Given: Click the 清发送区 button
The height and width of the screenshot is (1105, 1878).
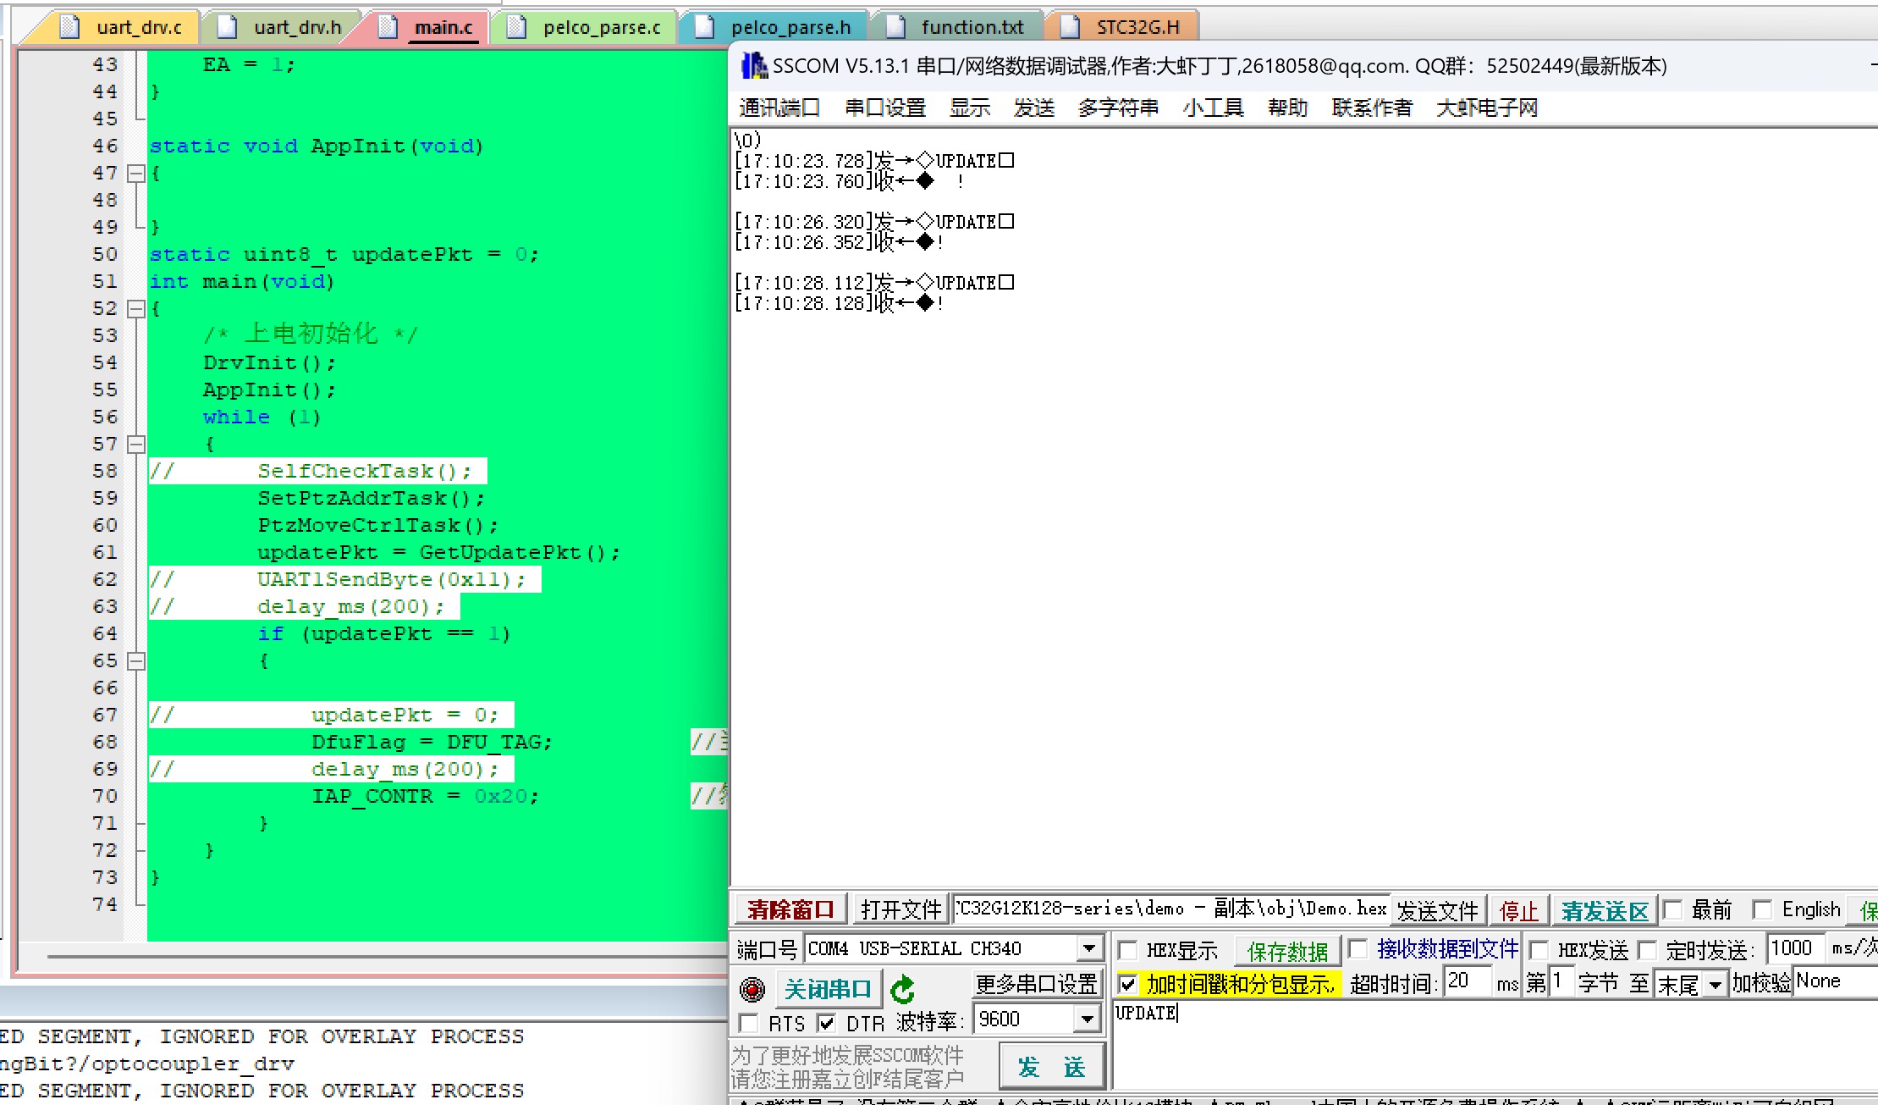Looking at the screenshot, I should coord(1605,910).
